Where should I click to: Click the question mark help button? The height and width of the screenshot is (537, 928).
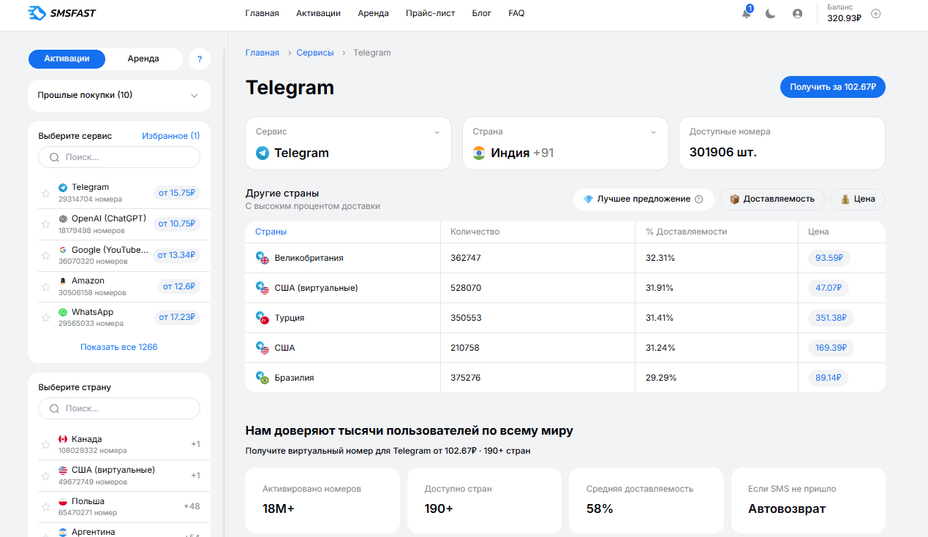click(x=199, y=59)
